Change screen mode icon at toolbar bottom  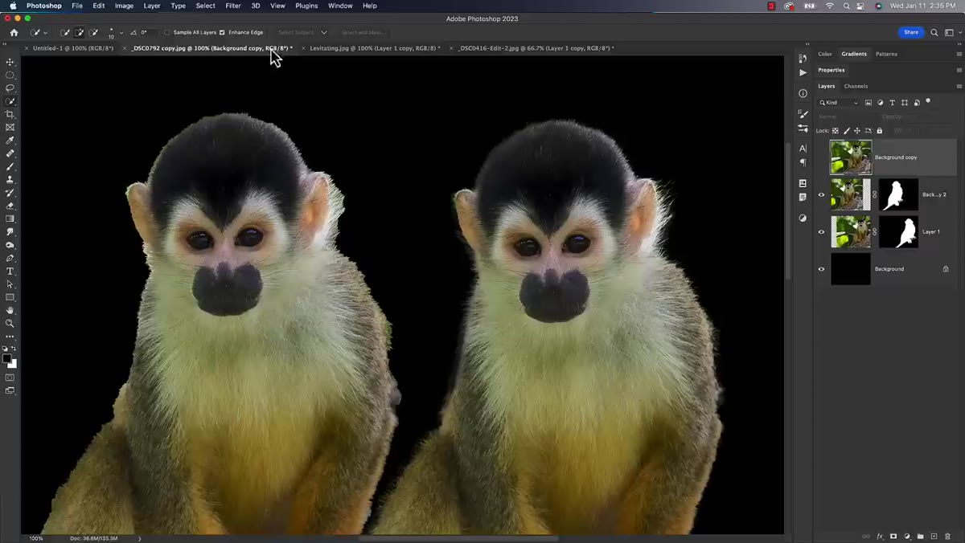click(x=10, y=390)
